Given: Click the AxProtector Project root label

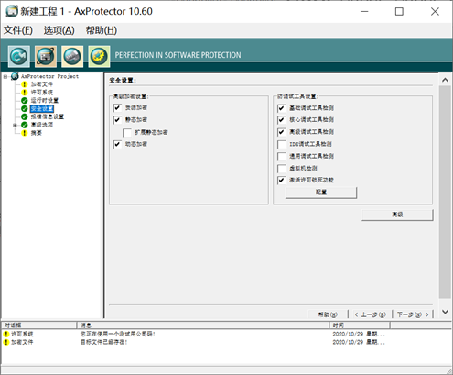Looking at the screenshot, I should coord(49,76).
